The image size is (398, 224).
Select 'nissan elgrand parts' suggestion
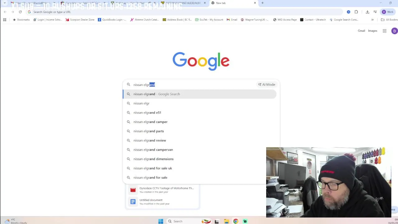point(200,131)
